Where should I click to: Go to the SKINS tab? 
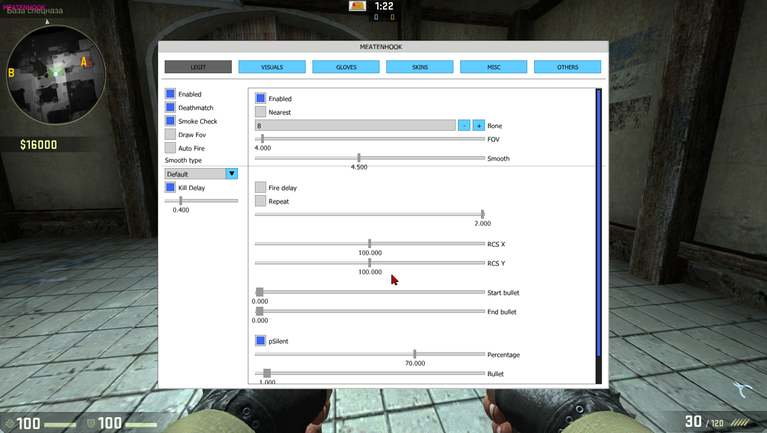(420, 67)
